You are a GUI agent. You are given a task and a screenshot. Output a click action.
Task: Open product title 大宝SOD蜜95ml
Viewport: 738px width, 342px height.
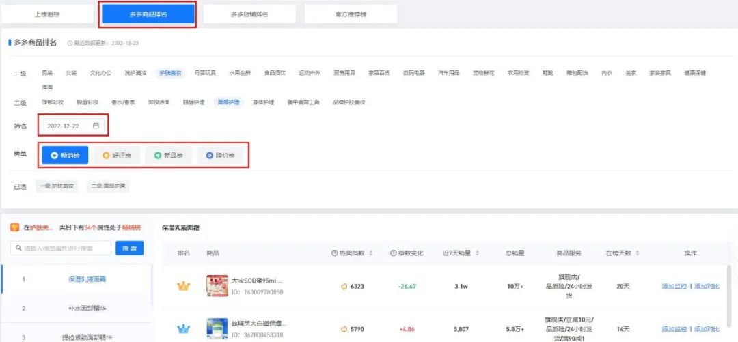257,281
